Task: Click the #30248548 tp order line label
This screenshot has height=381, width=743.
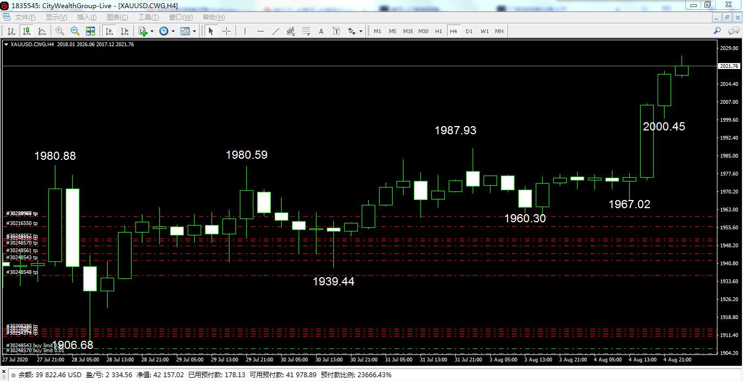Action: (x=22, y=272)
